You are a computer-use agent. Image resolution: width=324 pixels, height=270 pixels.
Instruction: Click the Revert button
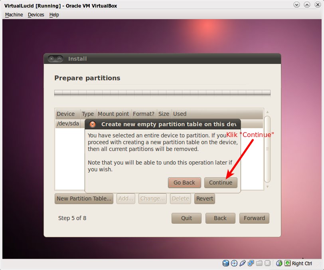pyautogui.click(x=205, y=199)
